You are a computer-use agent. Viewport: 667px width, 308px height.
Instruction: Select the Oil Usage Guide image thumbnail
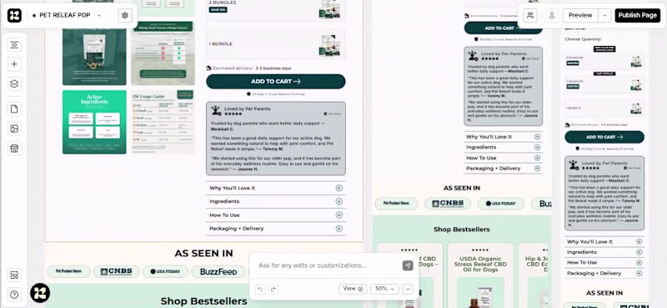click(163, 122)
